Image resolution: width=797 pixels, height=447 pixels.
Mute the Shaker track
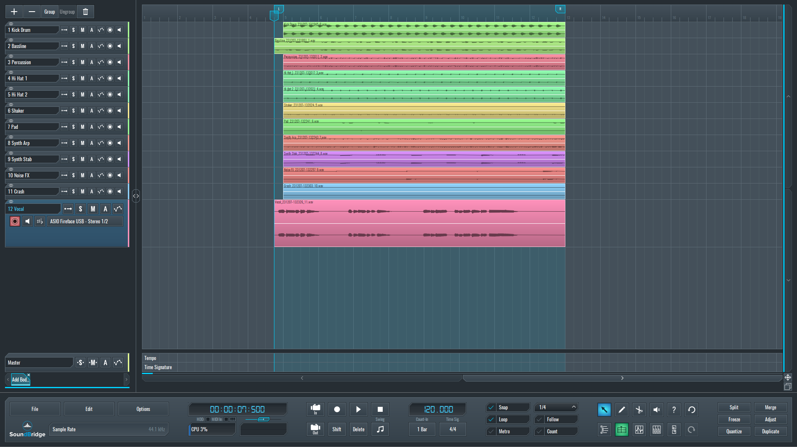point(83,111)
